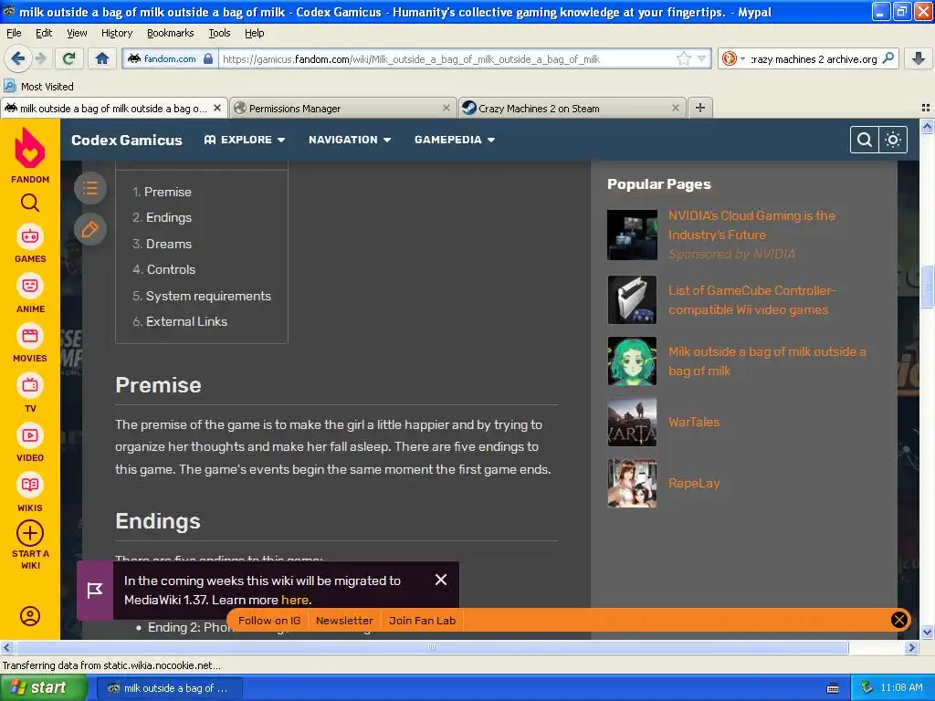Click the browser Forward arrow button
This screenshot has width=935, height=701.
point(40,58)
